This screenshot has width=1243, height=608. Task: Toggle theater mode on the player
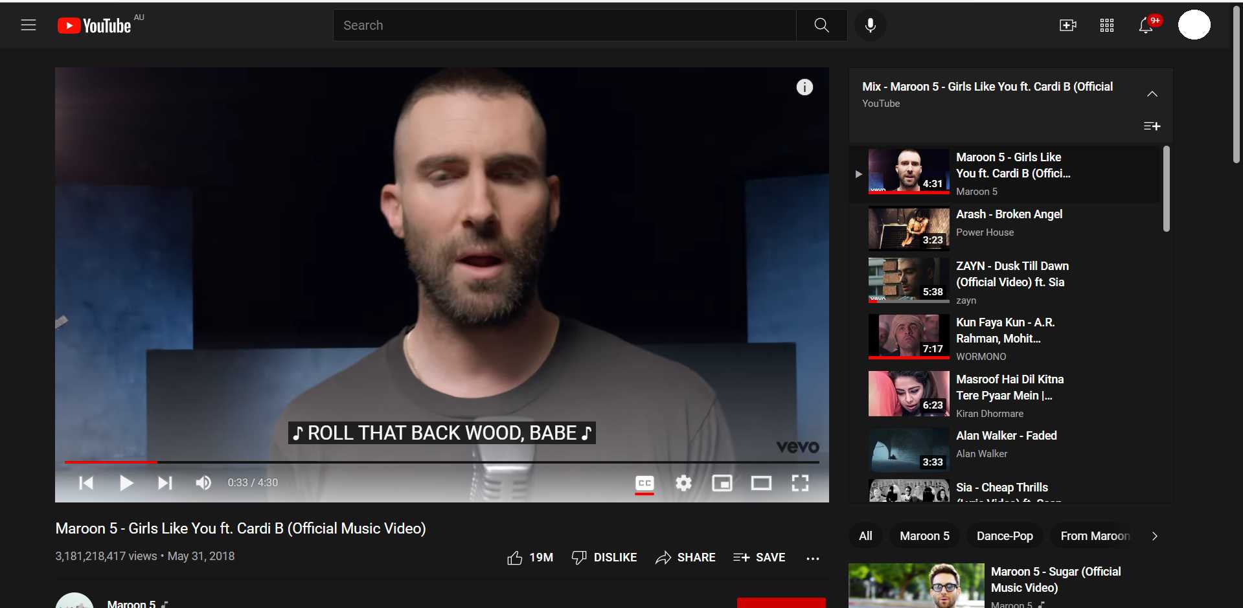(x=761, y=483)
